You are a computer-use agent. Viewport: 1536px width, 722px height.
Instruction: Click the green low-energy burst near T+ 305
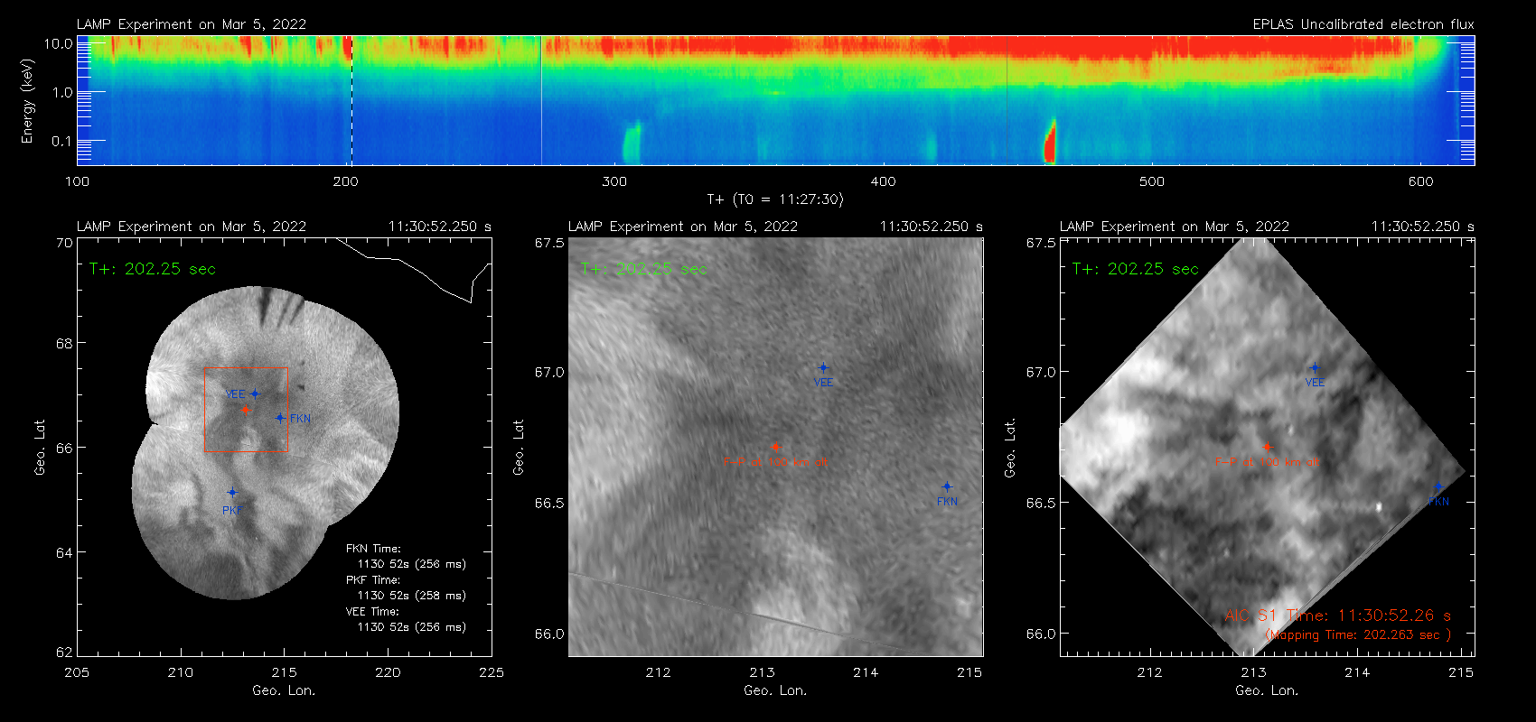pos(631,143)
